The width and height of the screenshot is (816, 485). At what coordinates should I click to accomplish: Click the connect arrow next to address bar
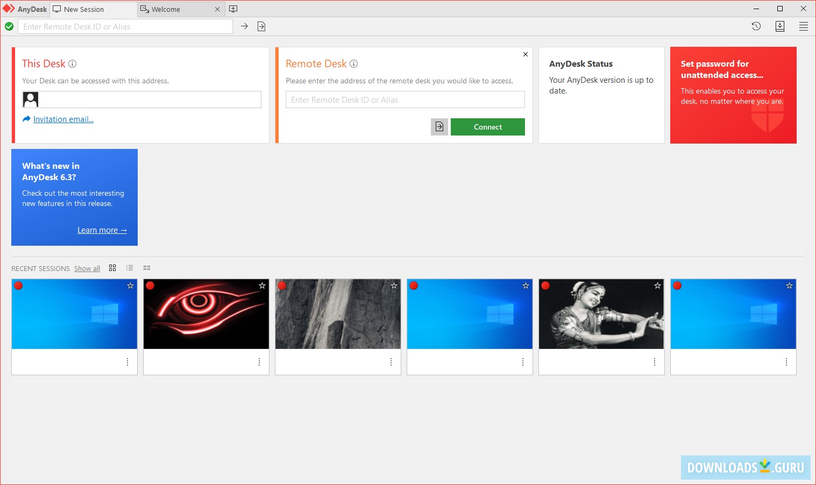pyautogui.click(x=244, y=26)
